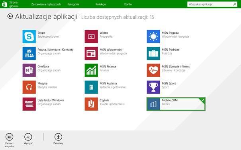Select the OneNote label
Viewport: 241px width, 150px height.
[43, 66]
